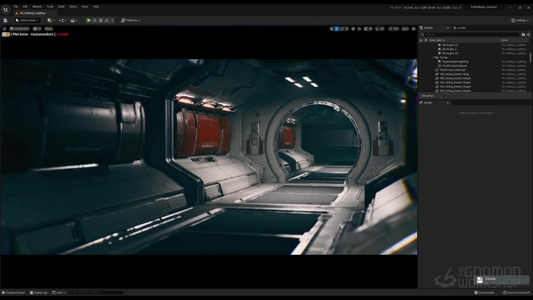Click the pilot camera icon in viewport

(6, 34)
